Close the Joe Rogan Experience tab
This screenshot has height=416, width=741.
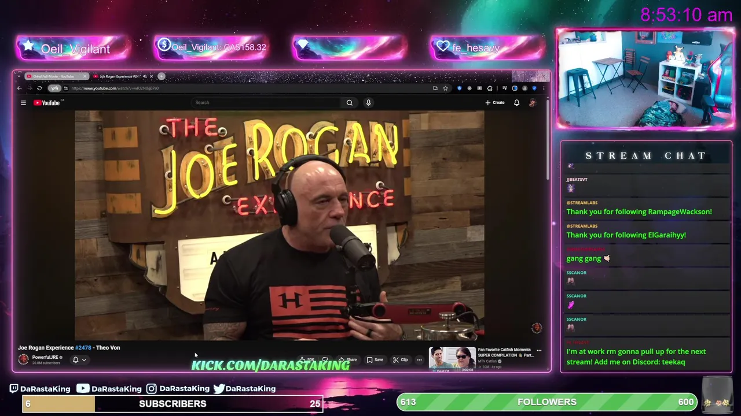pos(151,76)
